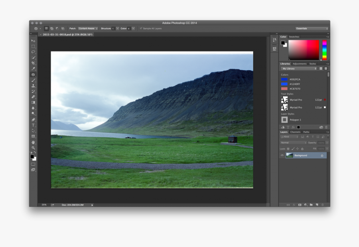The width and height of the screenshot is (359, 247).
Task: Toggle the Sample All Layers checkbox
Action: (141, 29)
